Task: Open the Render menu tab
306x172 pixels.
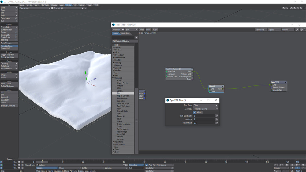Action: click(x=54, y=5)
